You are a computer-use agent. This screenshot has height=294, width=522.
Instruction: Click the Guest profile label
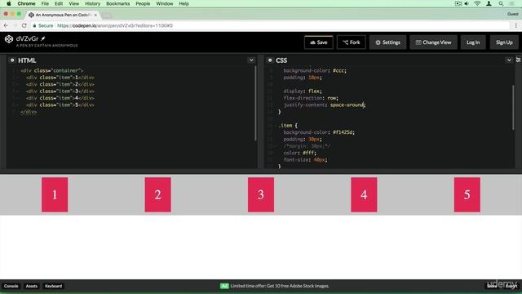(x=513, y=14)
